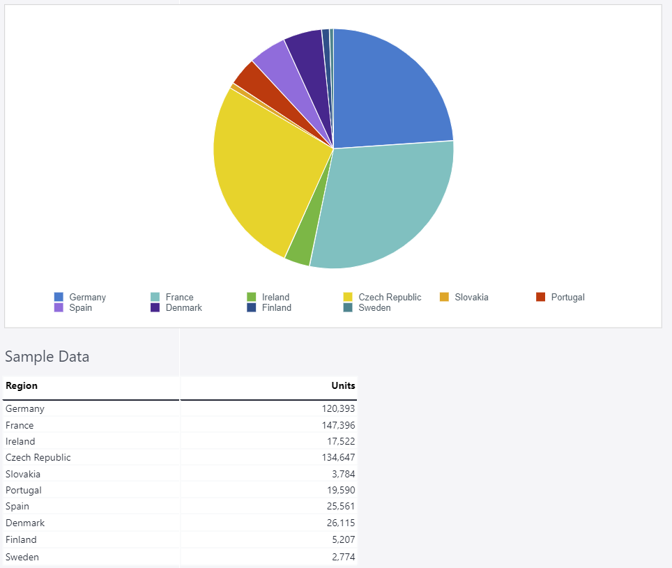Select the Germany row in table
The image size is (672, 568).
pyautogui.click(x=25, y=409)
